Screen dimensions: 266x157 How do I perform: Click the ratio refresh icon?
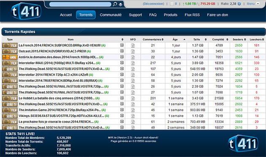tap(239, 4)
